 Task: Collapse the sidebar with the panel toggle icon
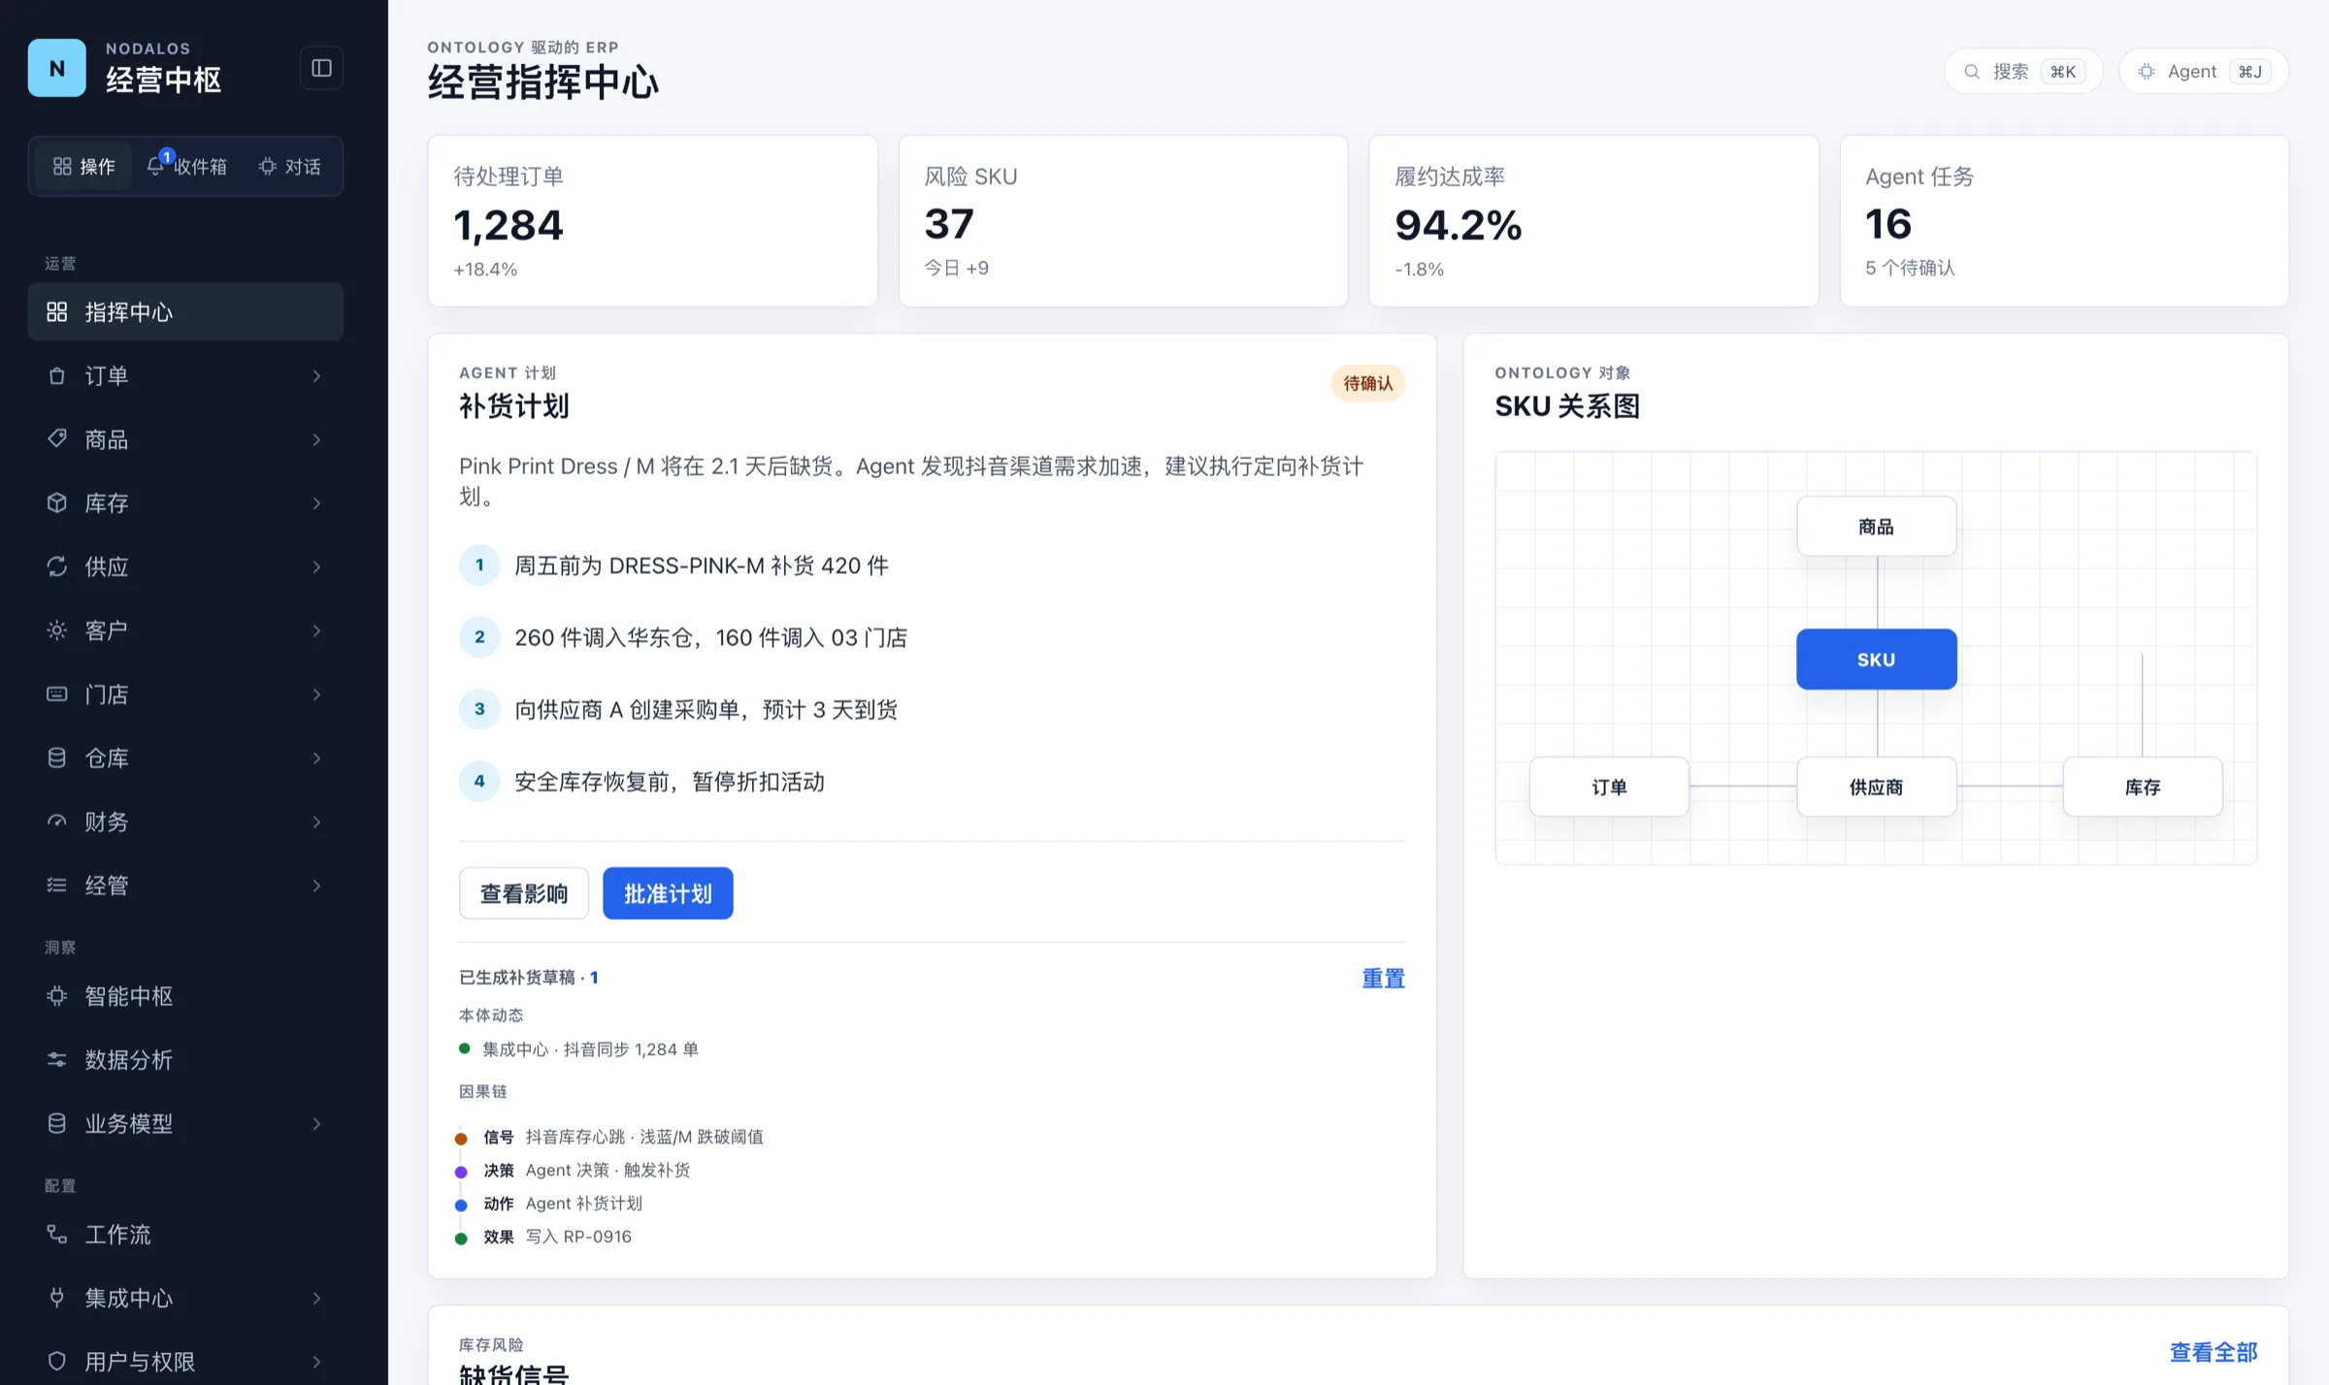321,68
